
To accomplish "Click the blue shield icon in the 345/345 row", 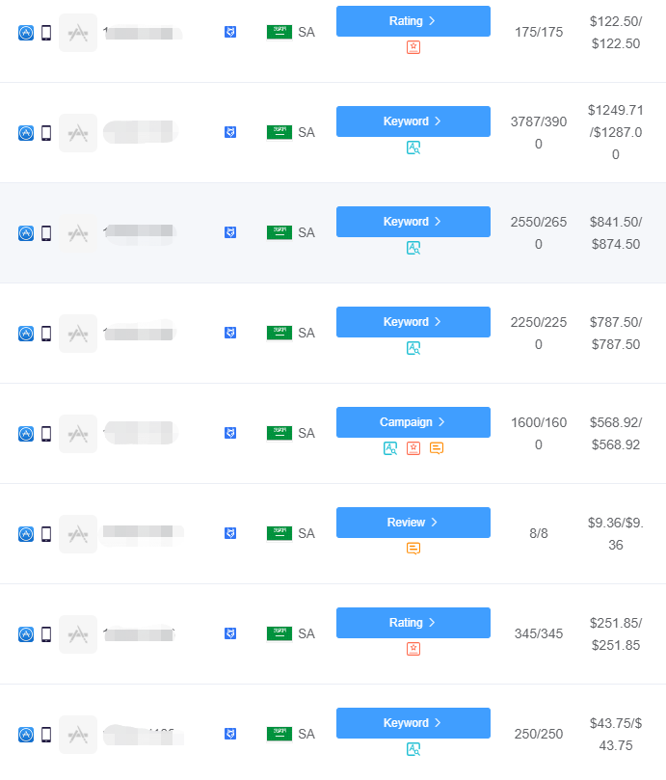I will (230, 633).
